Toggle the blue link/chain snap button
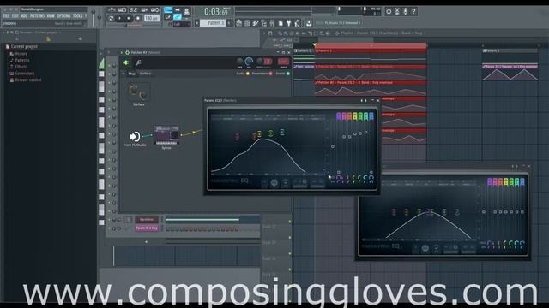The width and height of the screenshot is (549, 308). tap(178, 17)
